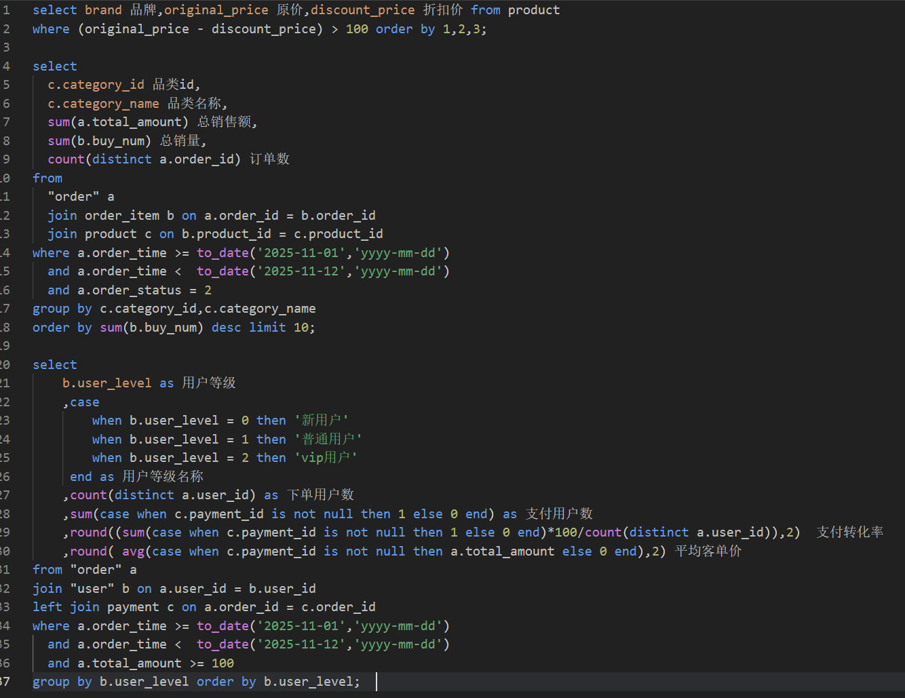The height and width of the screenshot is (698, 905).
Task: Click the 用户等级名称 alias
Action: tap(163, 477)
